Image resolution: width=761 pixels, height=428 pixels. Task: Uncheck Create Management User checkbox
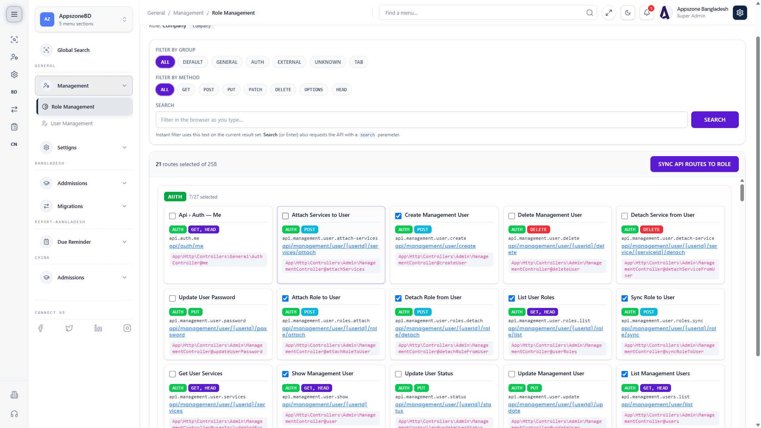tap(398, 216)
